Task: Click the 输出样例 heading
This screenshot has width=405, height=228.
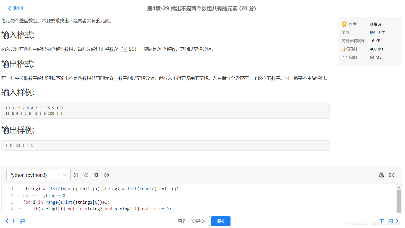Action: tap(18, 130)
